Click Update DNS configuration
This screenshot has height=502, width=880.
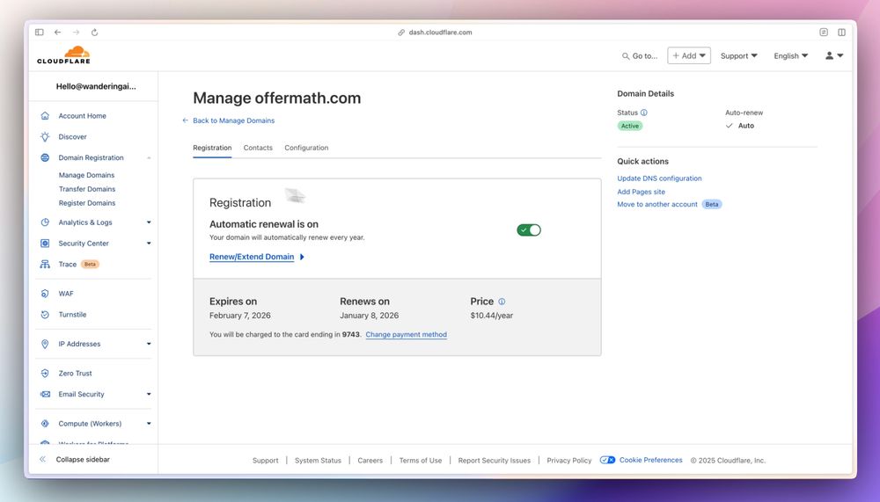point(659,178)
